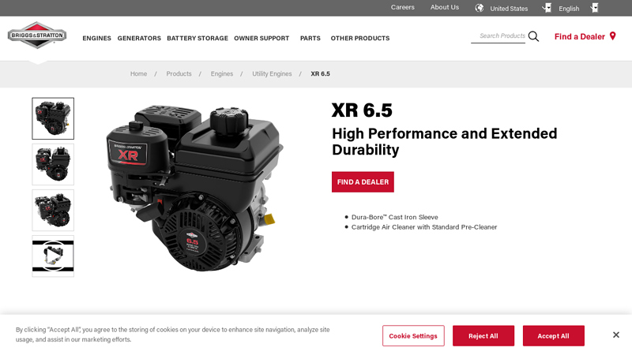Click Reject All cookies
The width and height of the screenshot is (632, 355).
coord(483,336)
